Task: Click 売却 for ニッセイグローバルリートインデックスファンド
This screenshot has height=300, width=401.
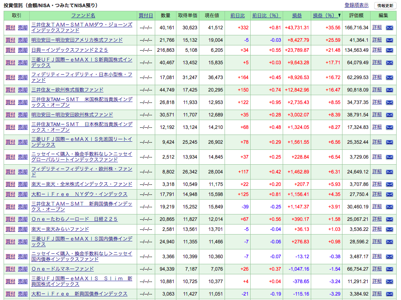Action: (23, 157)
